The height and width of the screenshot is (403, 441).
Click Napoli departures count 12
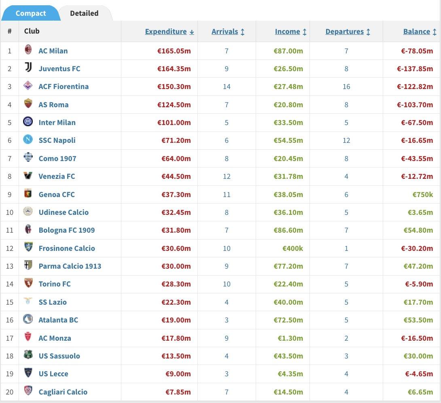click(346, 140)
